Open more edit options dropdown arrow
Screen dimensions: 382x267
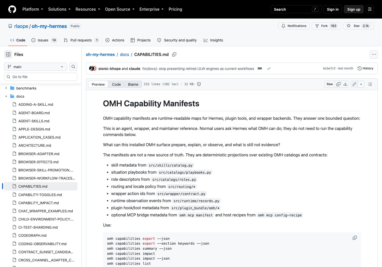point(361,84)
